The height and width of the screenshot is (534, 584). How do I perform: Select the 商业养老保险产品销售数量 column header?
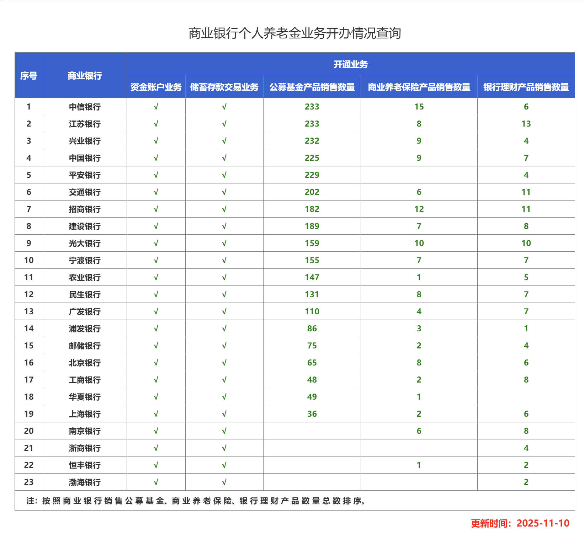(x=419, y=87)
